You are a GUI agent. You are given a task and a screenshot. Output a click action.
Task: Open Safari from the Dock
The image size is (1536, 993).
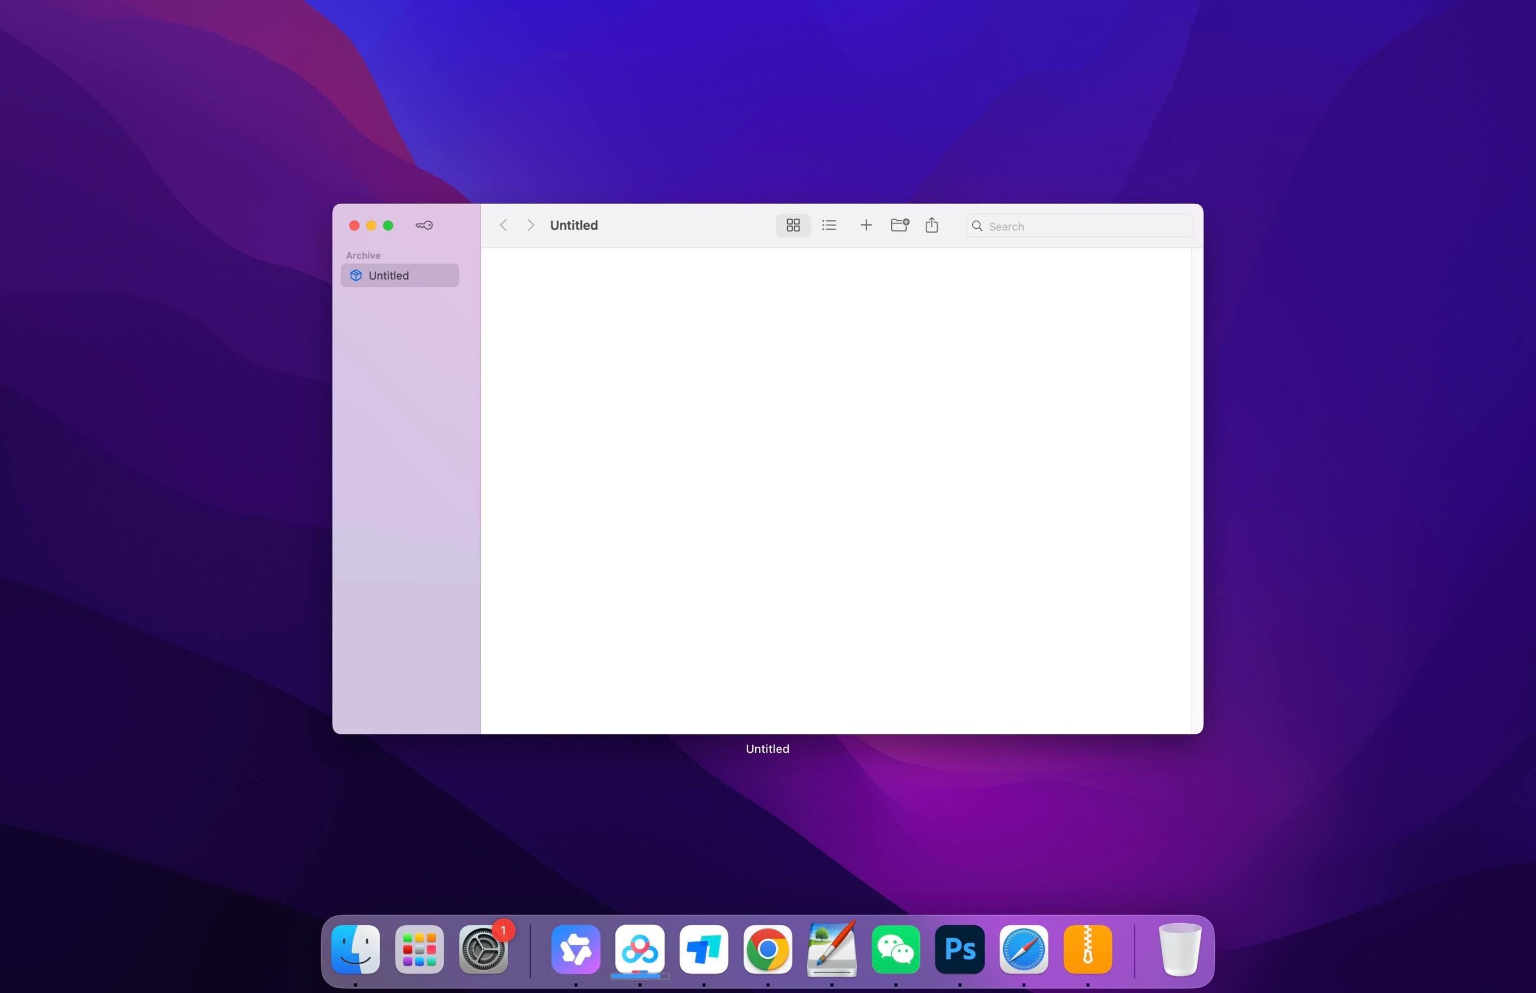1023,949
